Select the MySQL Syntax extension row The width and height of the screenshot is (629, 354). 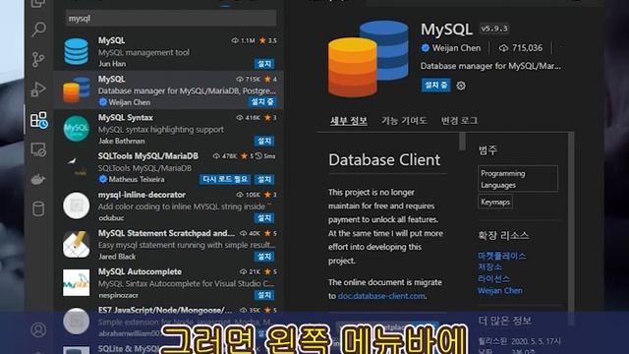click(x=168, y=129)
